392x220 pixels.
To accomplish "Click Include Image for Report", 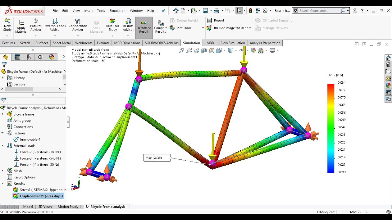I will click(x=229, y=28).
